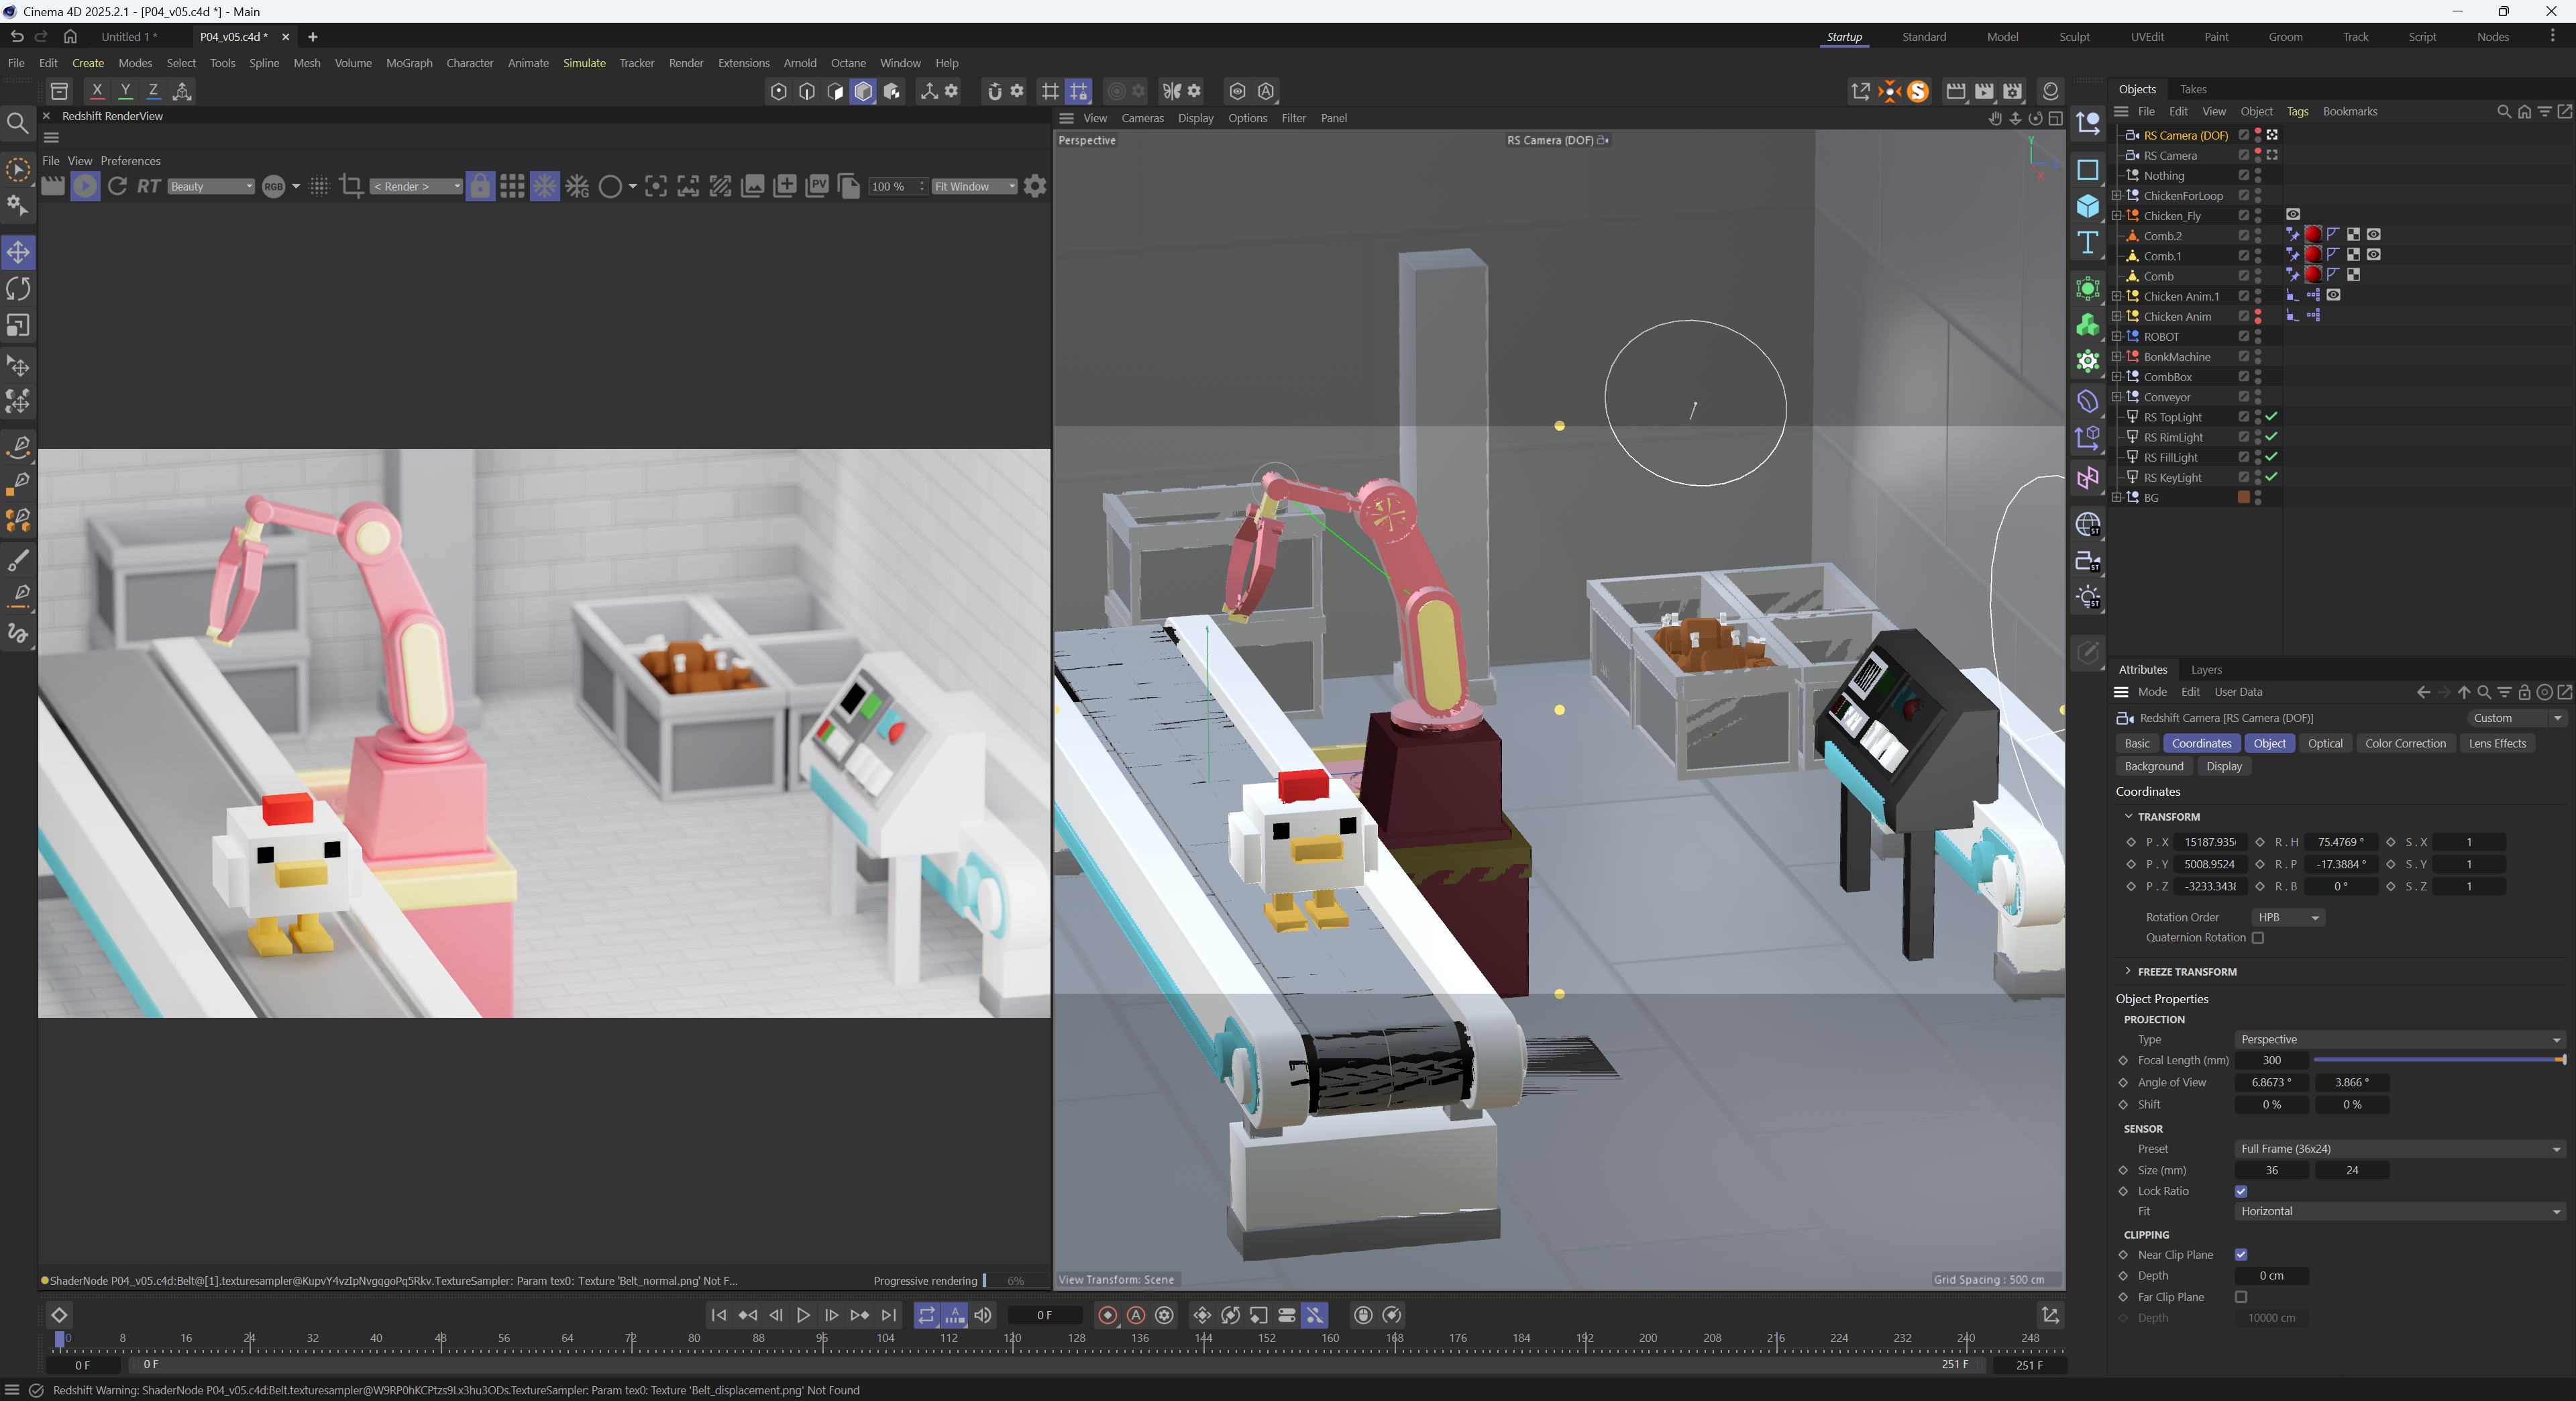Open the Rotation Order HPB dropdown
2576x1401 pixels.
point(2288,917)
